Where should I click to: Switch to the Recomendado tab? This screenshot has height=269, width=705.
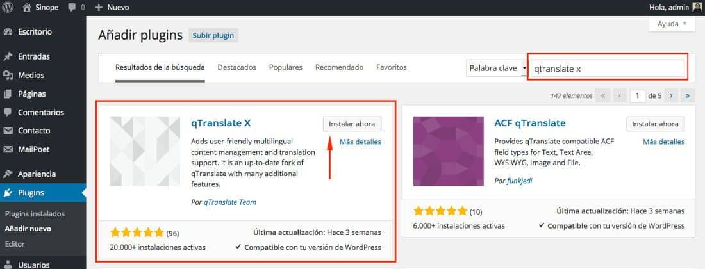point(339,67)
